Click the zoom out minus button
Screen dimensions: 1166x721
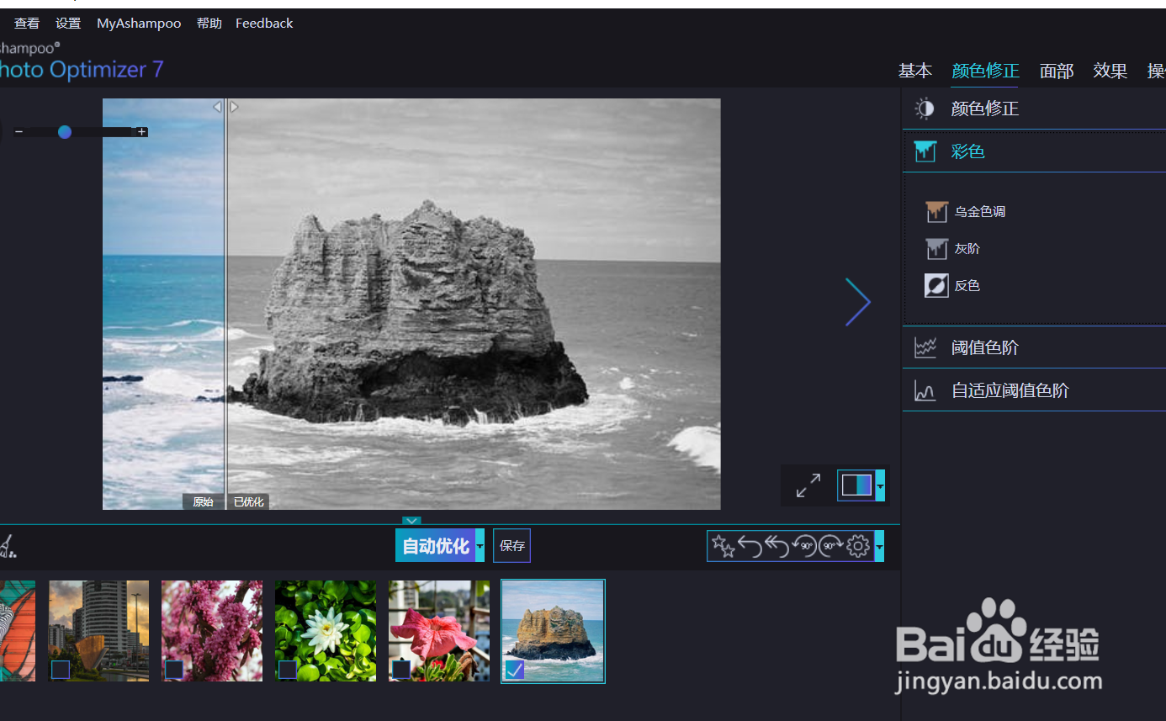(x=19, y=131)
